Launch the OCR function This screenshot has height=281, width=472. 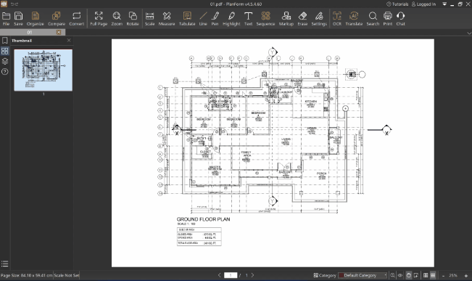337,19
